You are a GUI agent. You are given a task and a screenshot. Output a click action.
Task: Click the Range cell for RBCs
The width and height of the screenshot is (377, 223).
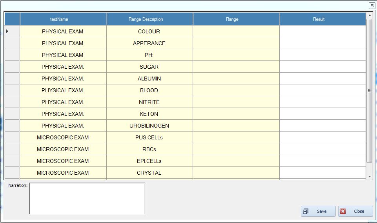click(x=236, y=149)
